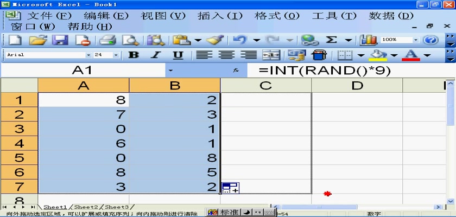Click the formula bar showing =INT(RAND()*9)
Screen dimensions: 456x217
click(347, 71)
